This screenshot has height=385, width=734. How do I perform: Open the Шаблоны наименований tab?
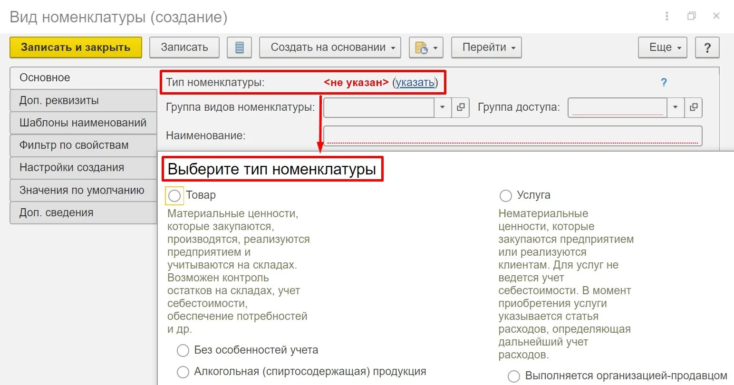84,123
